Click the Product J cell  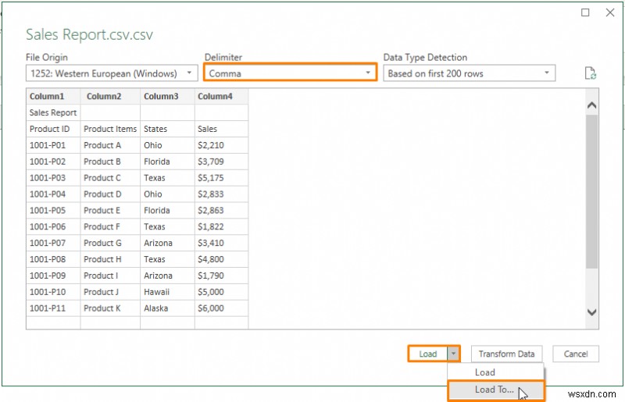[110, 293]
